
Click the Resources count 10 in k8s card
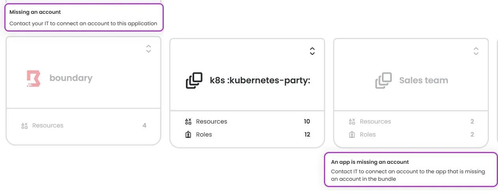[x=307, y=122]
